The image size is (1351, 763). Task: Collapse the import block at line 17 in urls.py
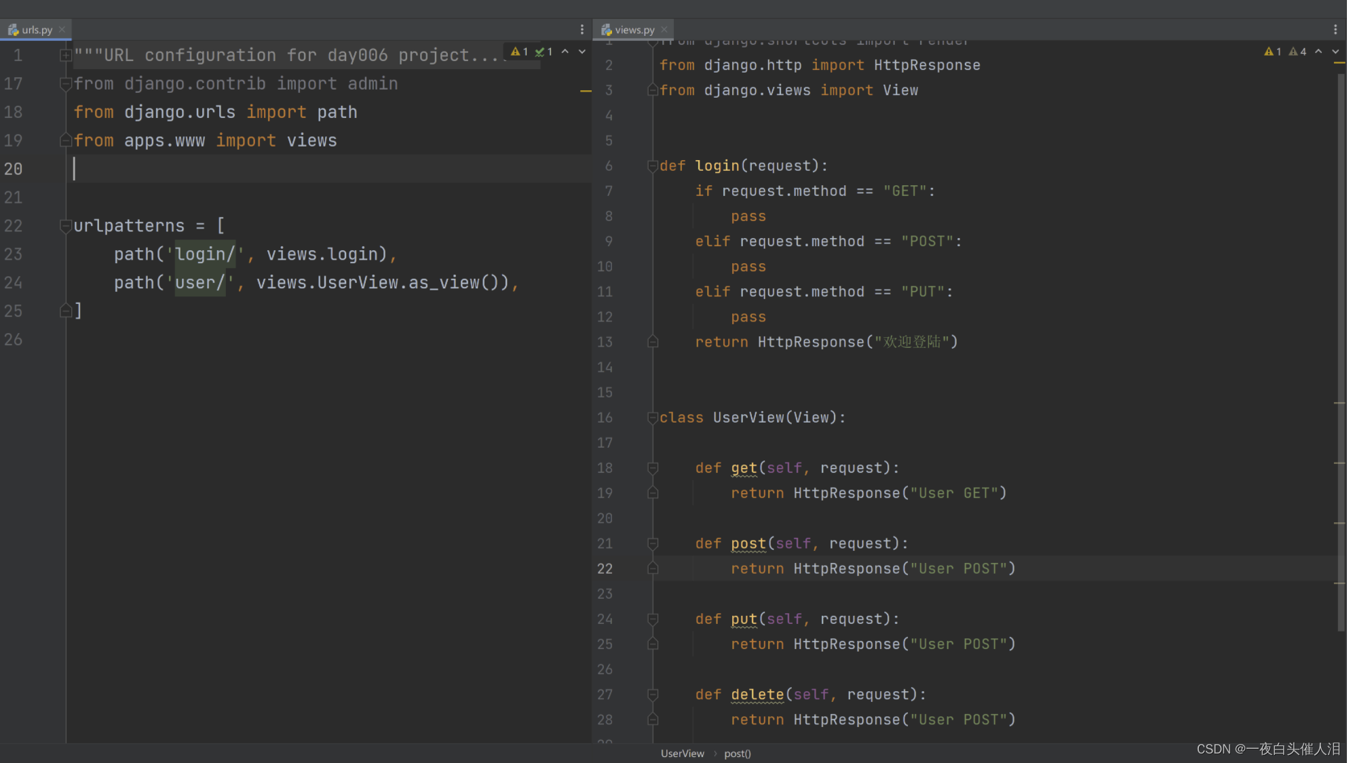click(x=65, y=83)
